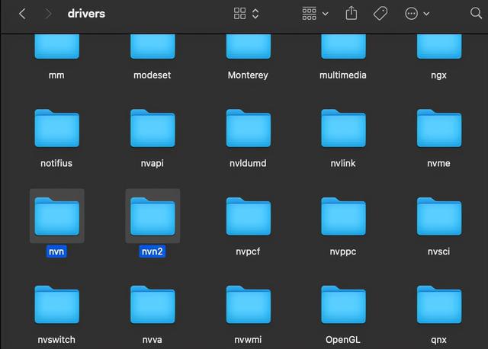The image size is (488, 349).
Task: Expand the grouping dropdown arrow
Action: point(326,14)
